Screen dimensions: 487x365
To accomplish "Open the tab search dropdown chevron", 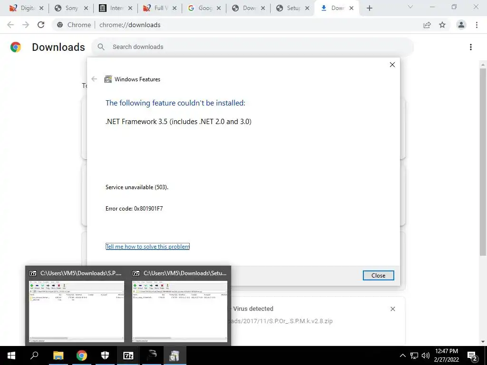I will click(410, 7).
